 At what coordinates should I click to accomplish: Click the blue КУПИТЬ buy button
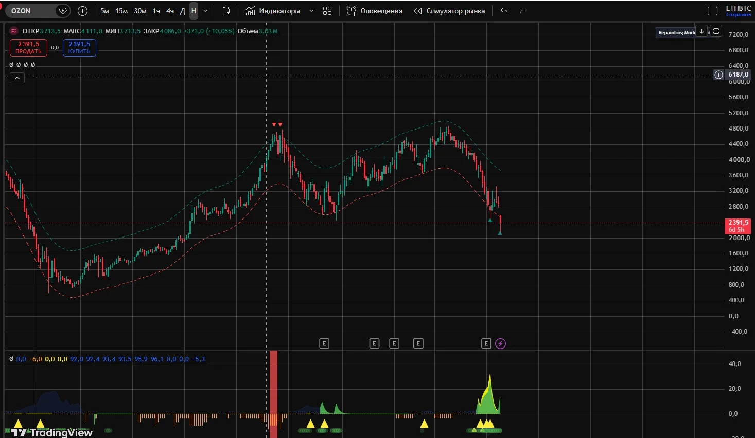coord(79,48)
